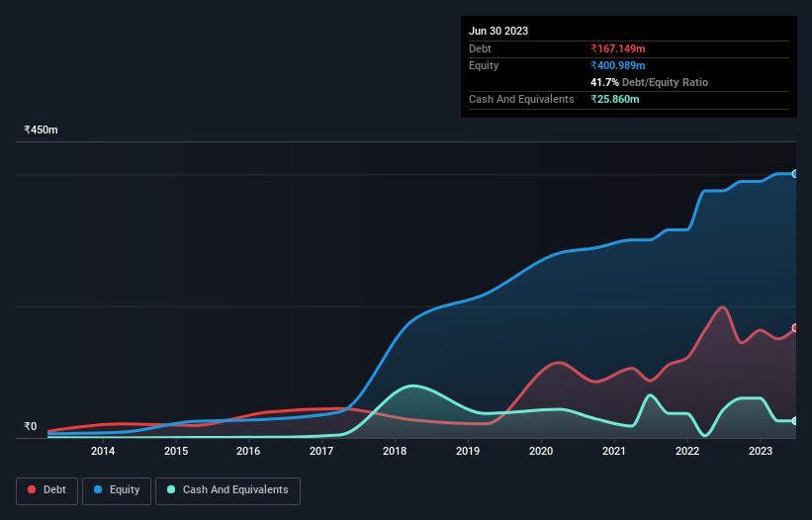Click the teal Cash endpoint marker
Screen dimensions: 812x520
(x=795, y=421)
